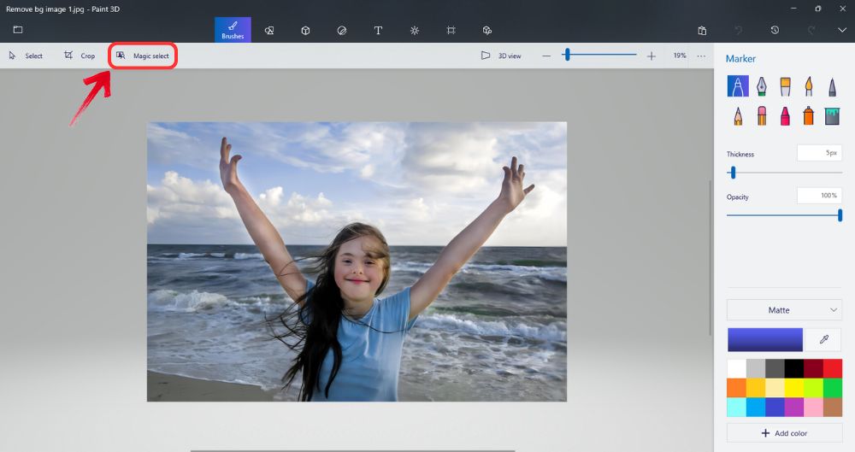Open the three-dots more options menu
Viewport: 855px width, 452px height.
[701, 56]
